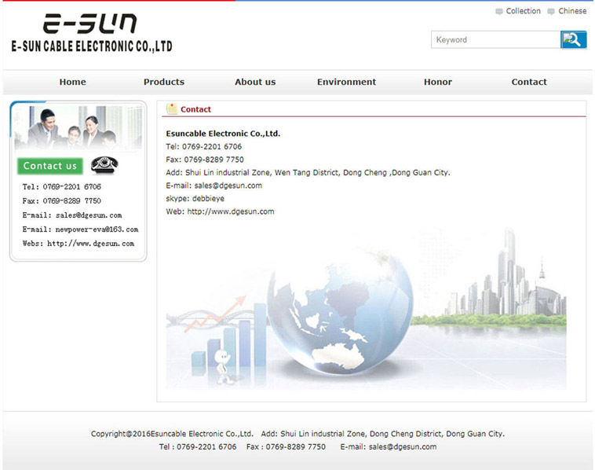The height and width of the screenshot is (470, 595).
Task: Switch to the Chinese language link
Action: click(x=572, y=11)
